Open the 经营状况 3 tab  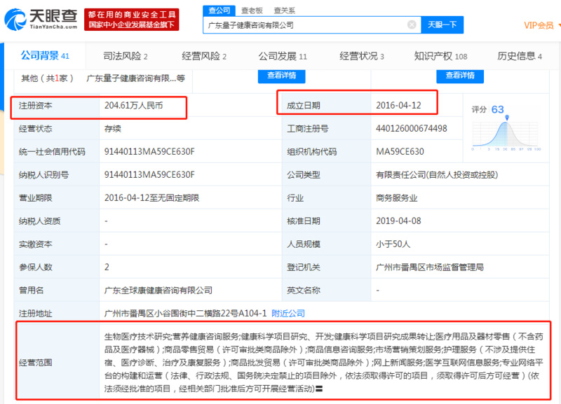362,56
